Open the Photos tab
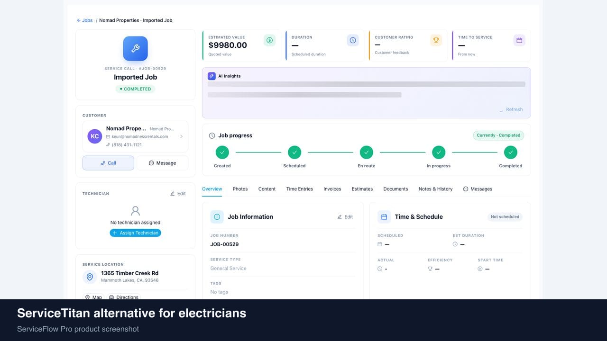The width and height of the screenshot is (607, 341). pos(240,189)
